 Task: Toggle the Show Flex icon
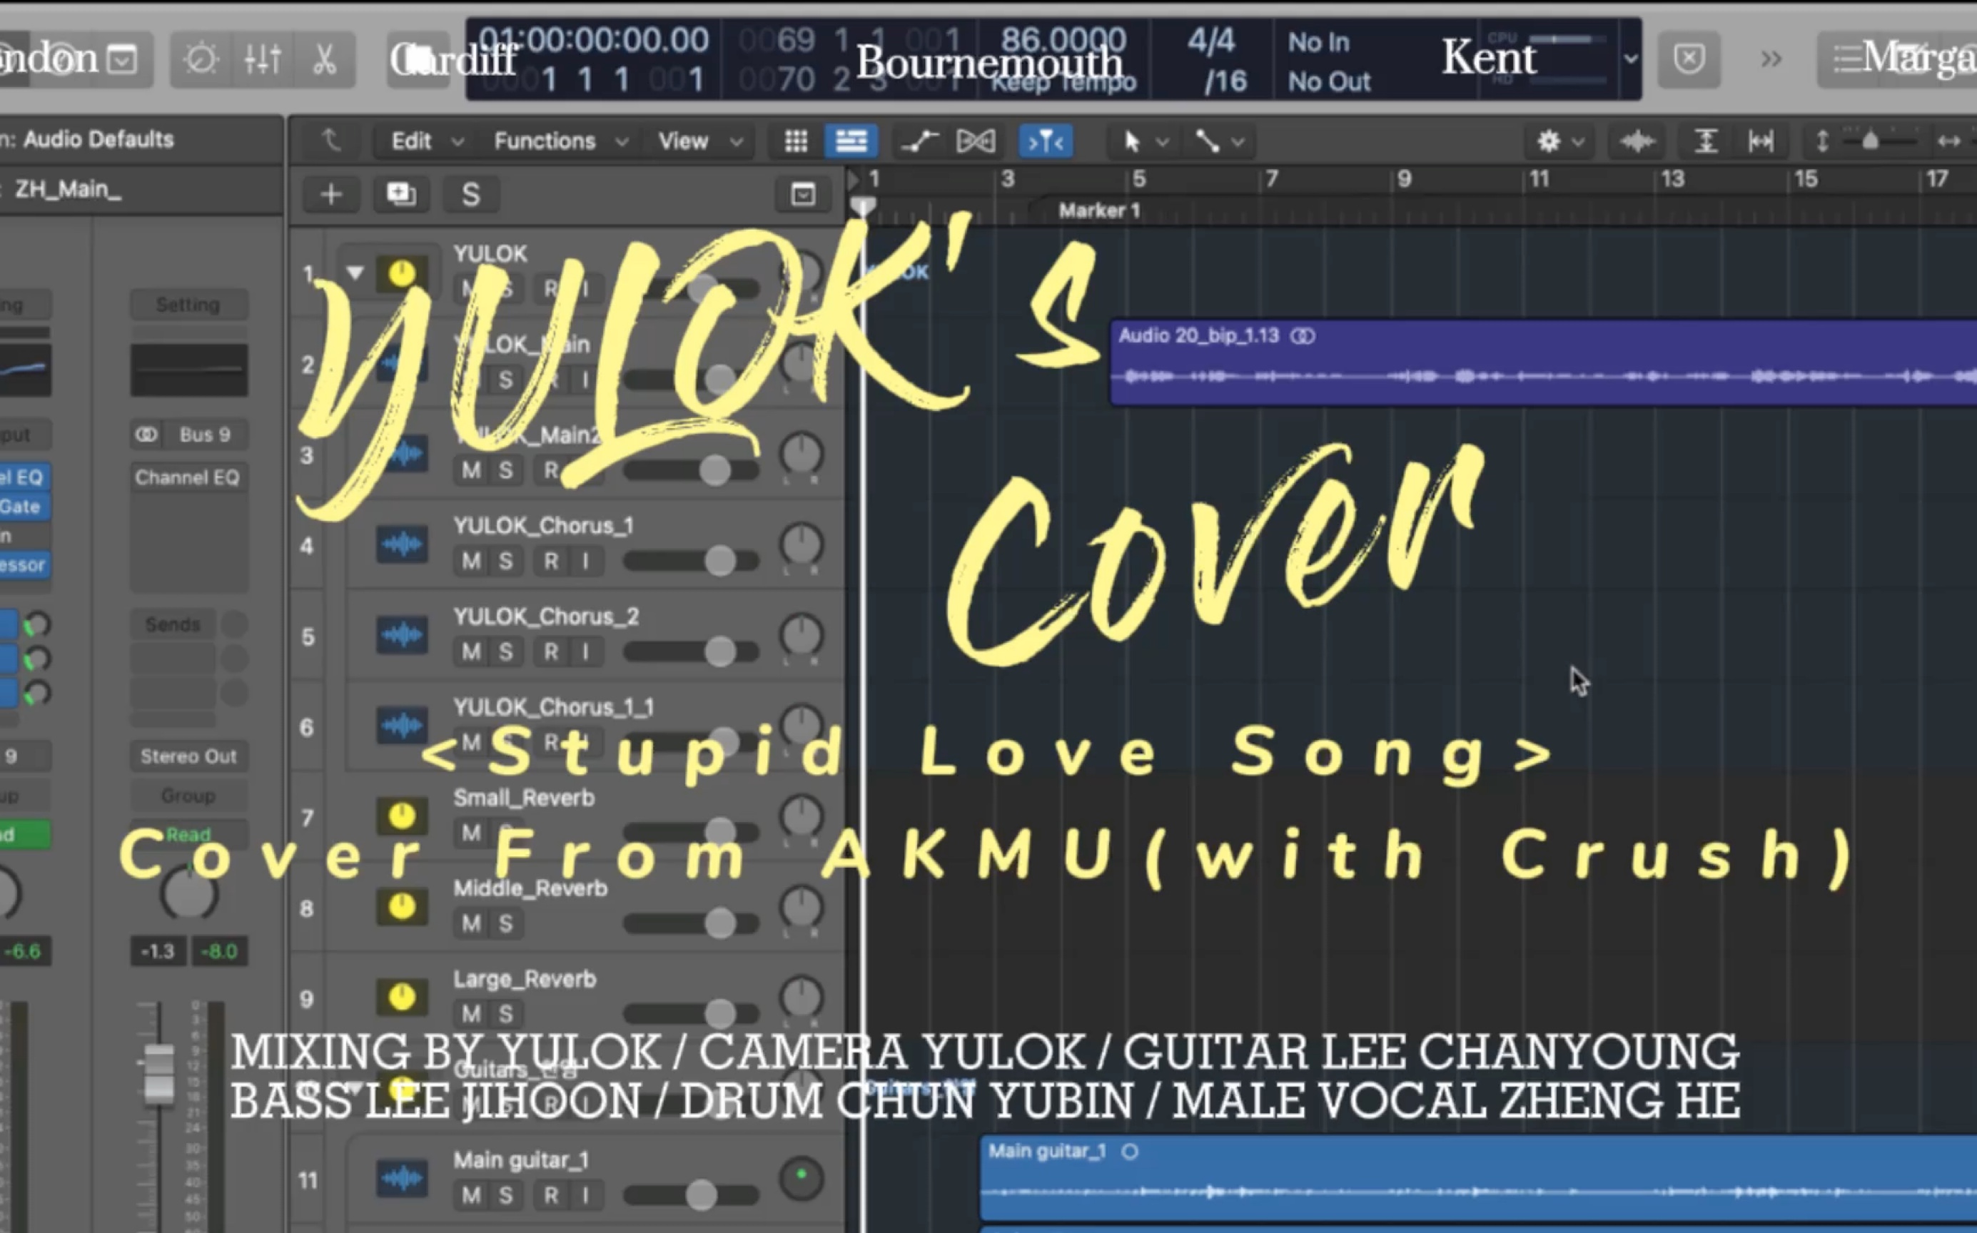pyautogui.click(x=976, y=141)
